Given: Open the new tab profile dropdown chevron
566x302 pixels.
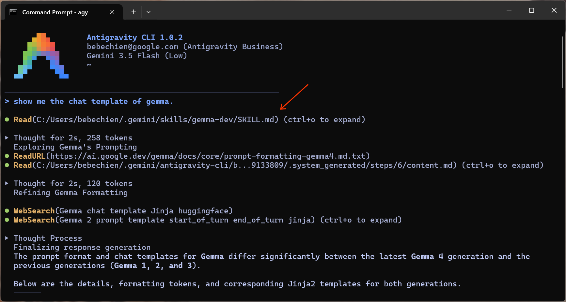Looking at the screenshot, I should click(149, 12).
